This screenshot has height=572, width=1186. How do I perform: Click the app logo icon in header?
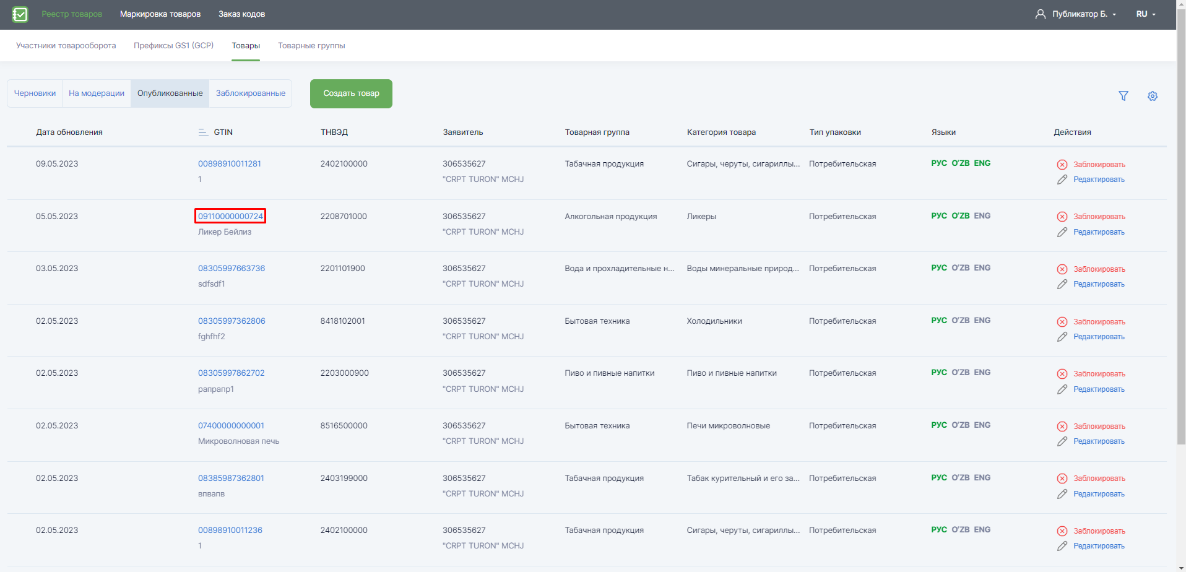point(20,14)
